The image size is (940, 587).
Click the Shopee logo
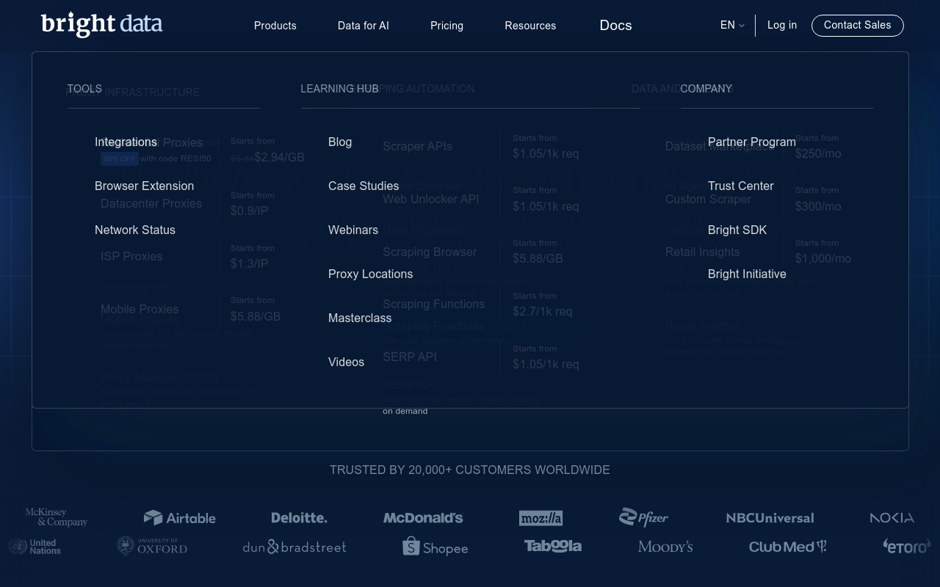point(435,547)
